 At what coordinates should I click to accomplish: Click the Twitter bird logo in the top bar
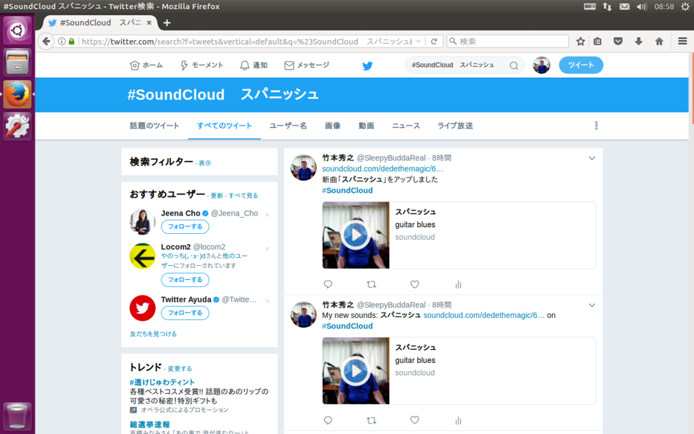(367, 66)
